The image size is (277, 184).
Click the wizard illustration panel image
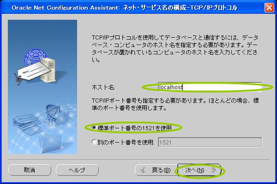click(42, 87)
